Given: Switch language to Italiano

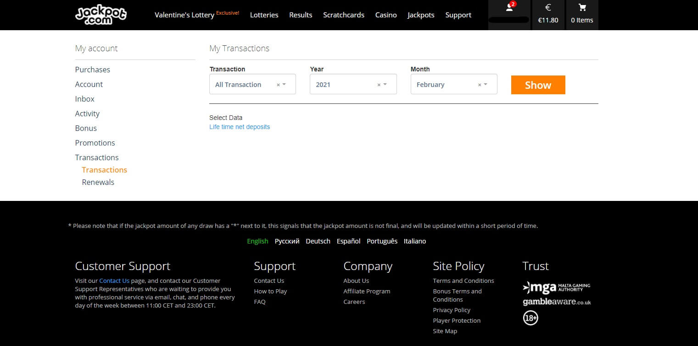Looking at the screenshot, I should tap(415, 241).
